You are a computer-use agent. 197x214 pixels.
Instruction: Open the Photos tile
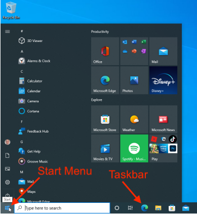click(134, 80)
